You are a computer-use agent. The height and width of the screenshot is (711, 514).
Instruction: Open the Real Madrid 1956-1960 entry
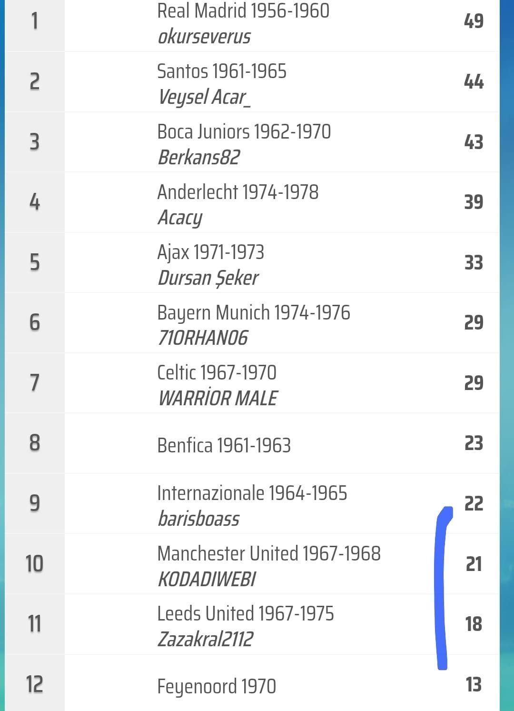click(x=243, y=11)
